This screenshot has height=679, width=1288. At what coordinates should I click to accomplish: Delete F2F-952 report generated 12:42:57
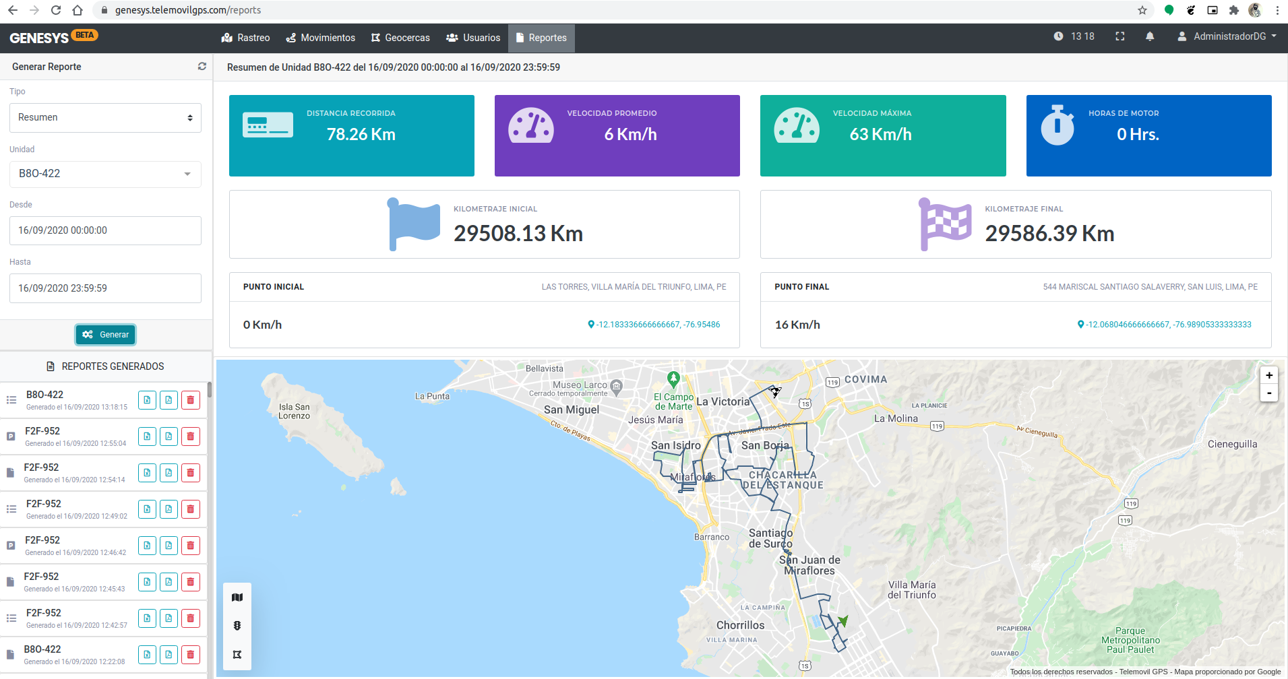pos(191,618)
